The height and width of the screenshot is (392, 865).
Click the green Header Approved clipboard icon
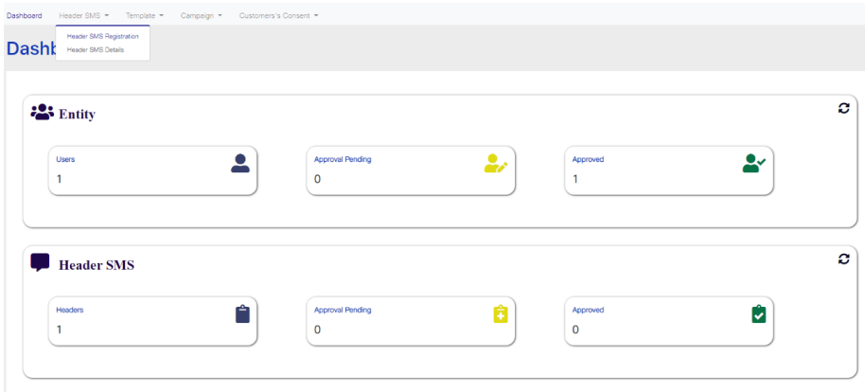tap(758, 314)
